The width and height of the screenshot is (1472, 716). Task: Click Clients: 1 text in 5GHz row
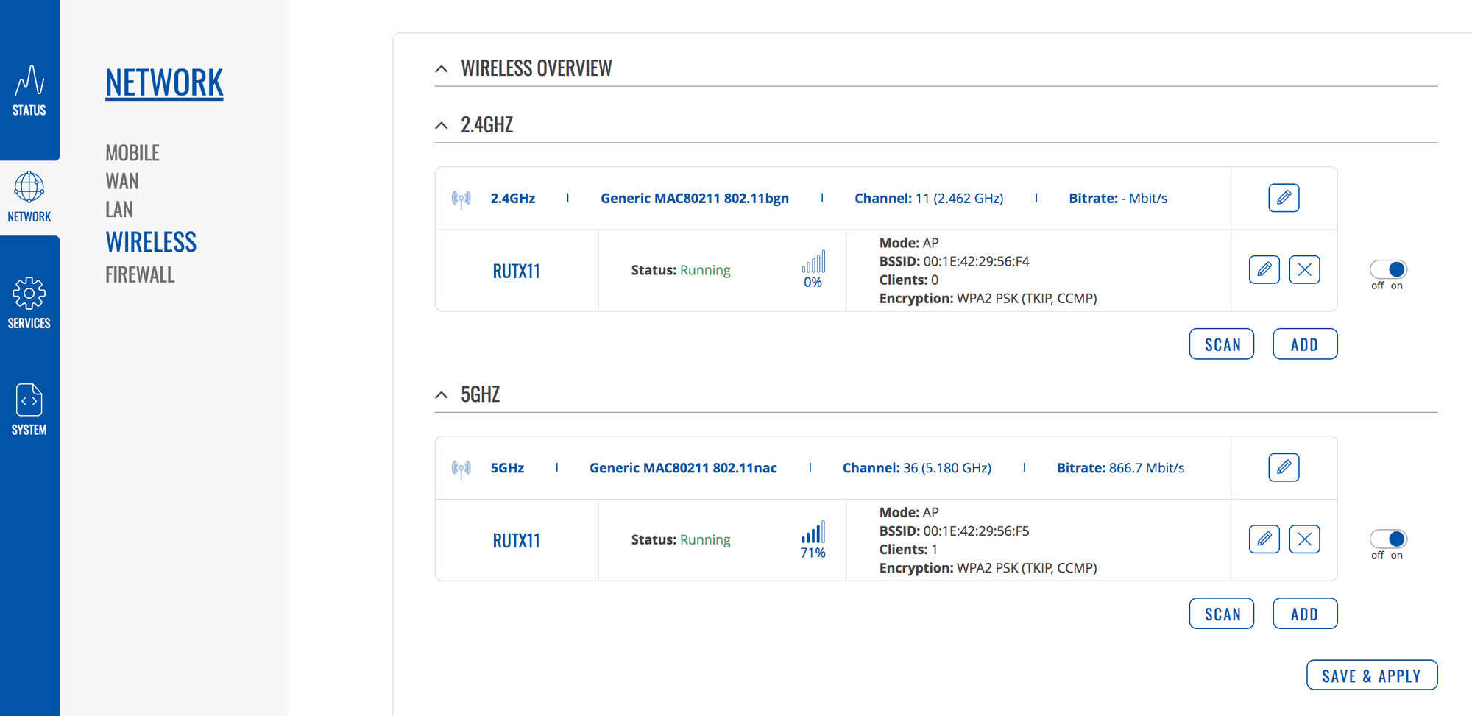tap(909, 550)
